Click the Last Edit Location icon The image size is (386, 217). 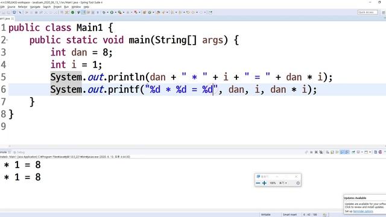click(188, 12)
